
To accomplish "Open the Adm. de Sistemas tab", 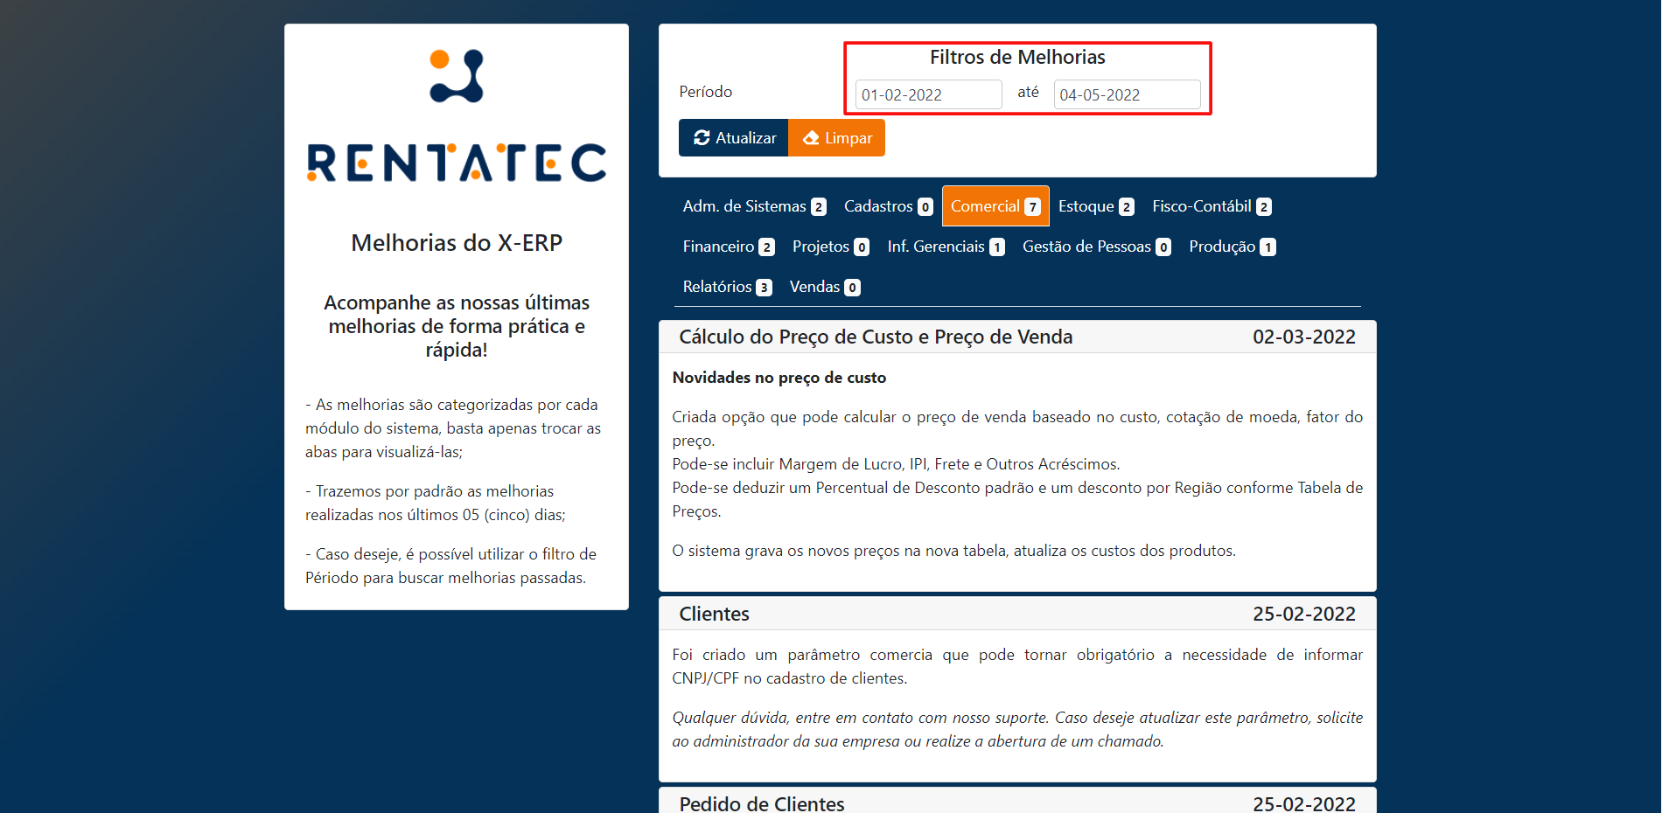I will tap(753, 206).
